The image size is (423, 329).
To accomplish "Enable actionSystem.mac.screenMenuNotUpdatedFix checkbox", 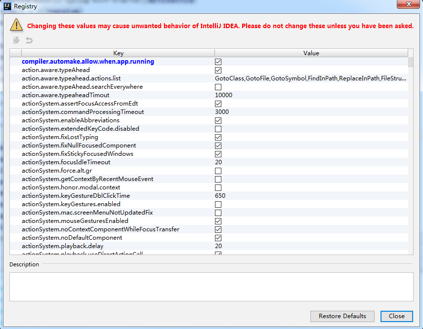I will point(218,213).
